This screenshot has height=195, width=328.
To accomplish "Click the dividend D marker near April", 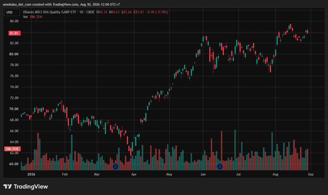I will point(116,166).
